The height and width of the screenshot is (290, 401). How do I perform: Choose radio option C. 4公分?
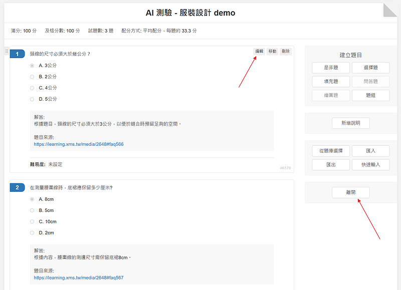32,88
